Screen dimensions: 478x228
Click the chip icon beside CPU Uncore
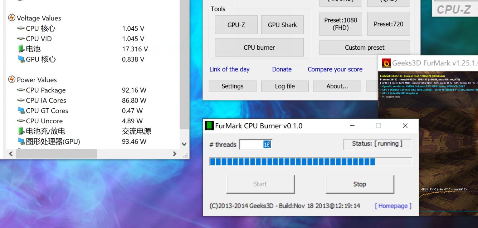(x=21, y=121)
